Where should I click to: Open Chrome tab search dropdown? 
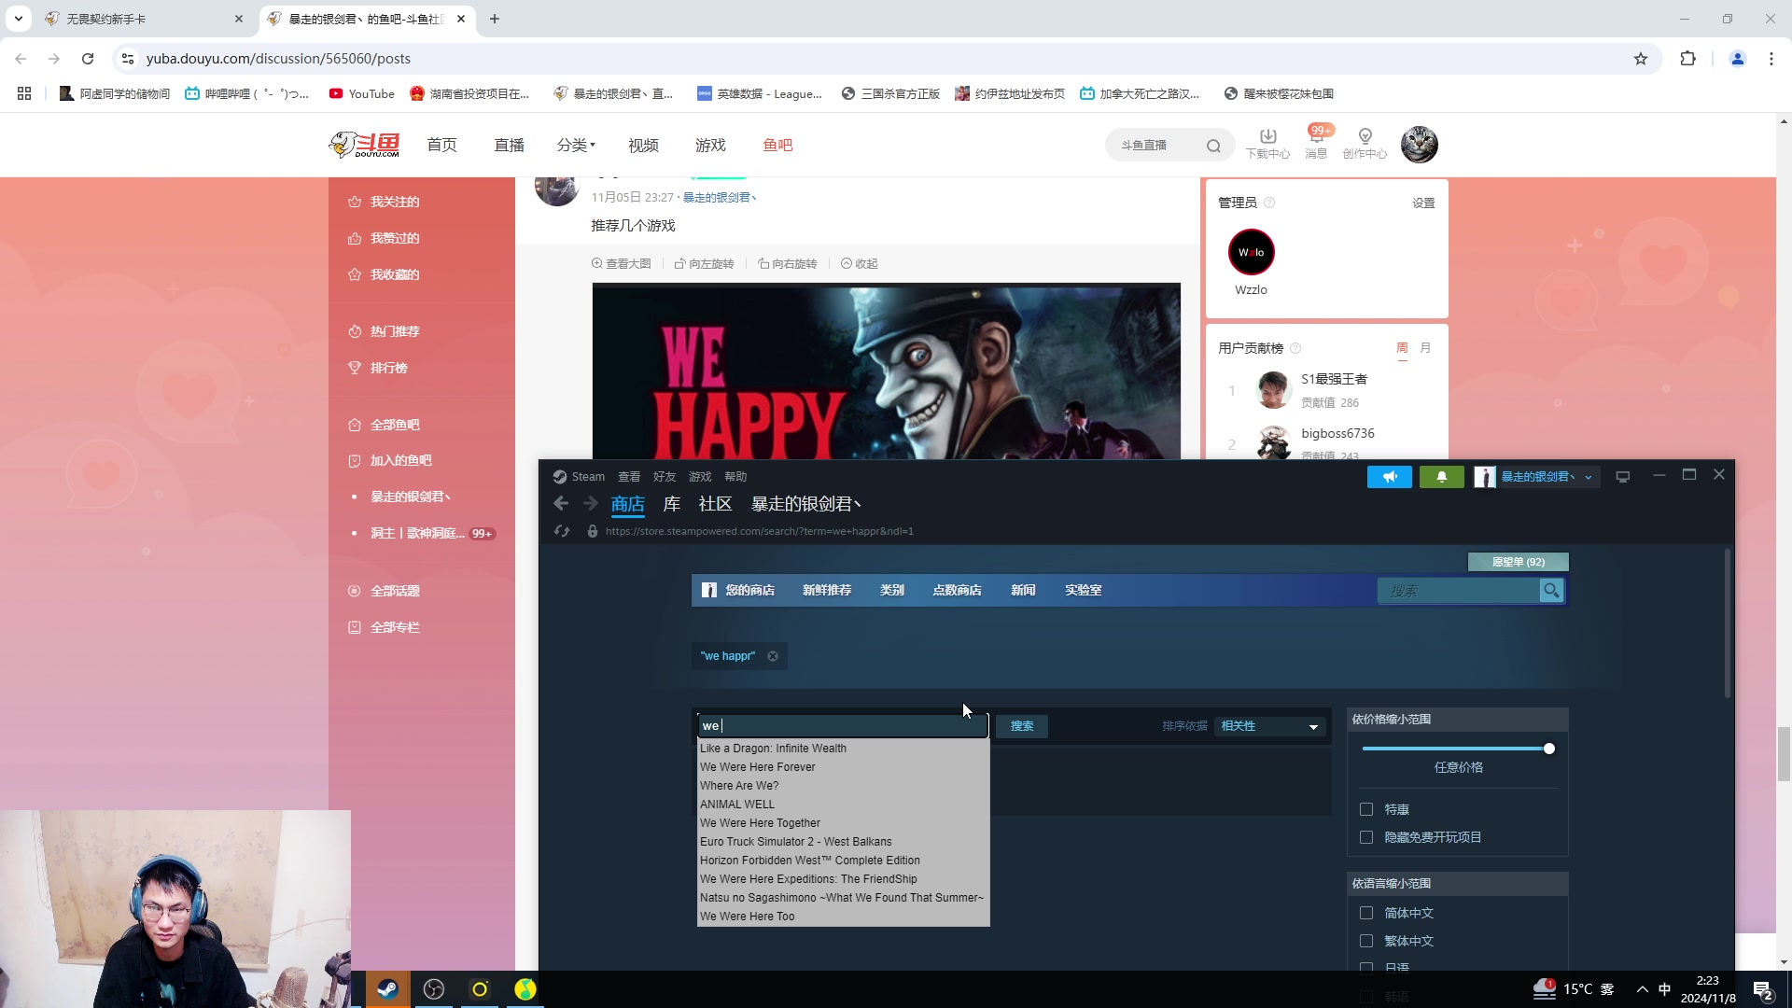(x=18, y=19)
